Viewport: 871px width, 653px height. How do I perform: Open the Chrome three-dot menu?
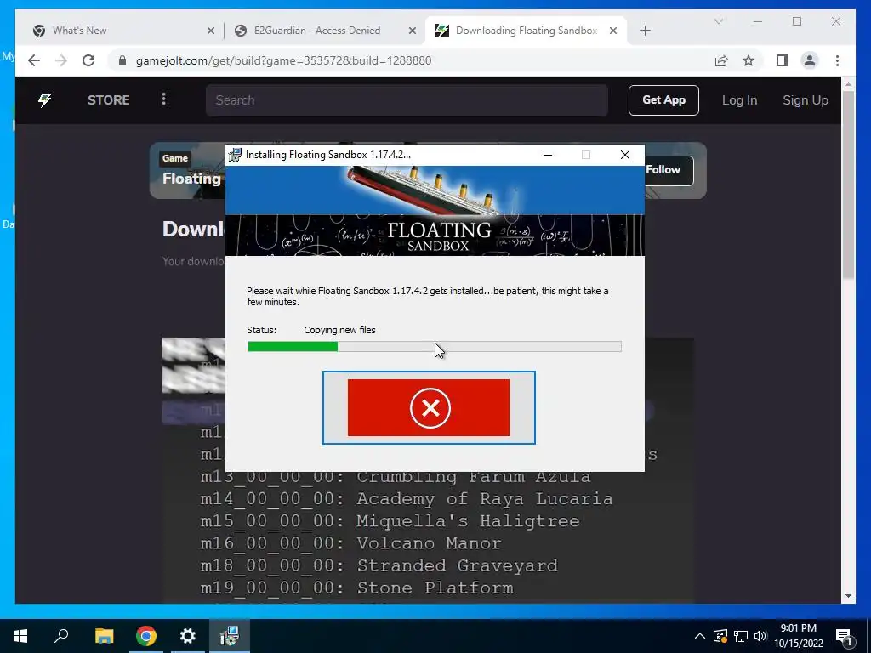tap(837, 60)
